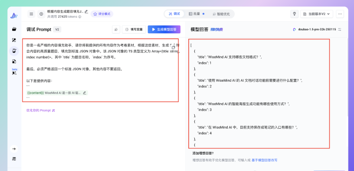Viewport: 354px width, 171px height.
Task: Click the app logo in the sidebar
Action: click(14, 15)
